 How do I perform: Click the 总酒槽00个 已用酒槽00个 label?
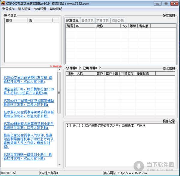[83, 68]
